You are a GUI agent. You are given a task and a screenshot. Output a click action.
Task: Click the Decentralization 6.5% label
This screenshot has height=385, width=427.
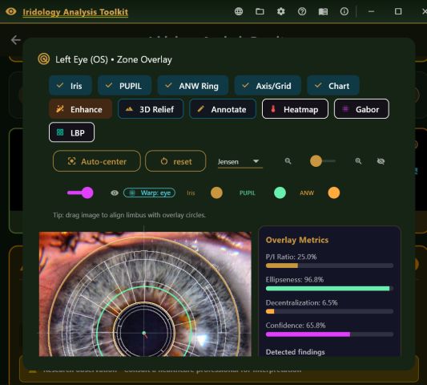301,302
